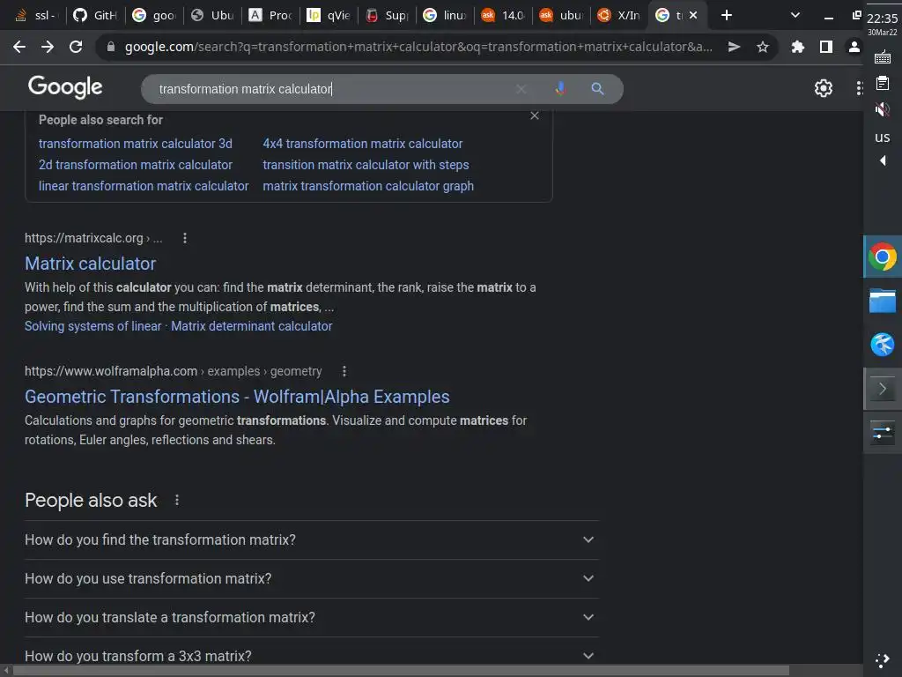
Task: Click the horizontal scrollbar at page bottom
Action: coord(401,671)
